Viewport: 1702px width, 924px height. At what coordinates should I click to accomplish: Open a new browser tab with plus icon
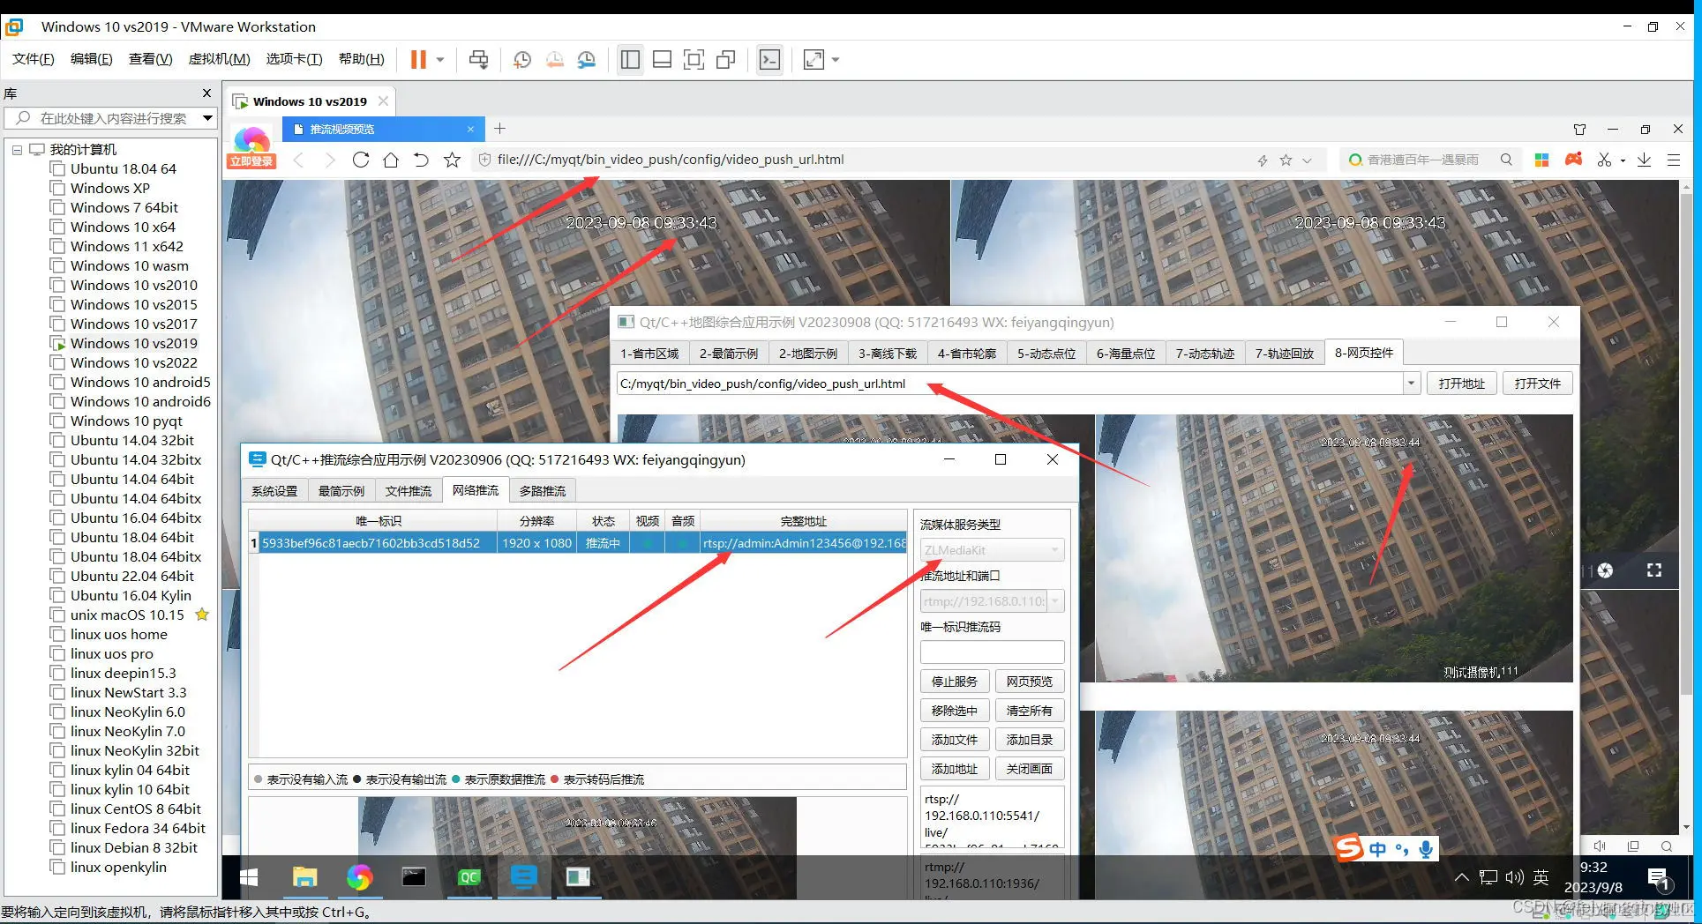tap(499, 129)
